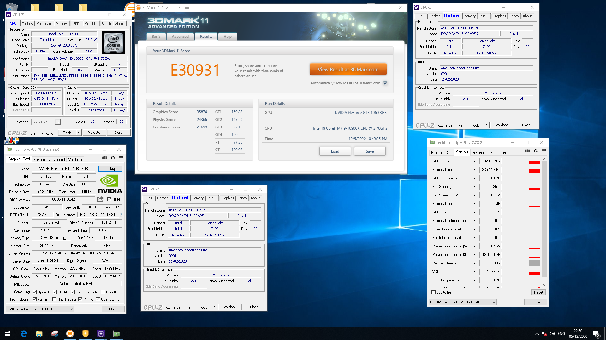Toggle the DirectML checkbox
The width and height of the screenshot is (606, 340).
tap(103, 292)
